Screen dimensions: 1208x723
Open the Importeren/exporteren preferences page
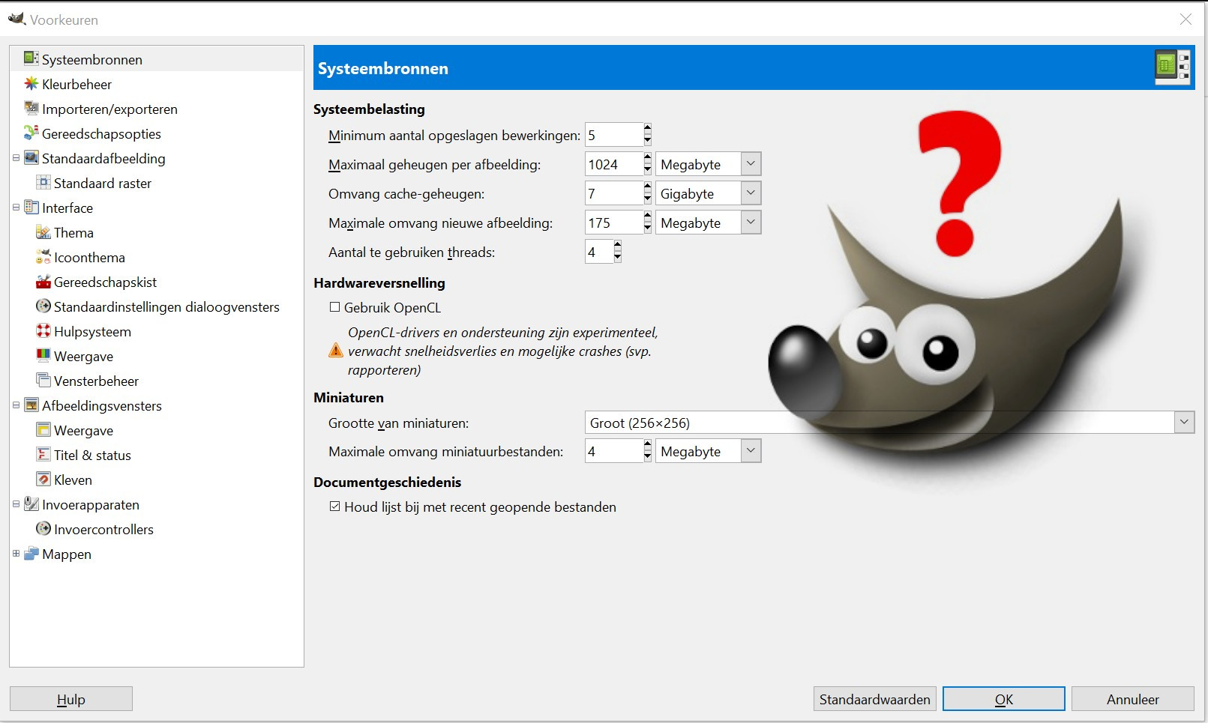[109, 109]
